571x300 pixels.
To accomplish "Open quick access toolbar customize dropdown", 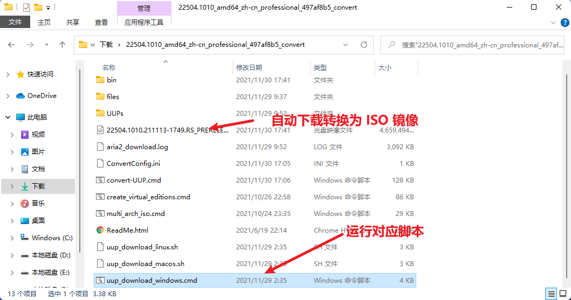I will coord(48,8).
